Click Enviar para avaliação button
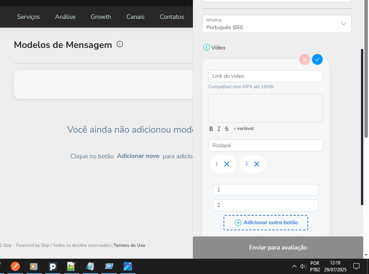 (278, 248)
